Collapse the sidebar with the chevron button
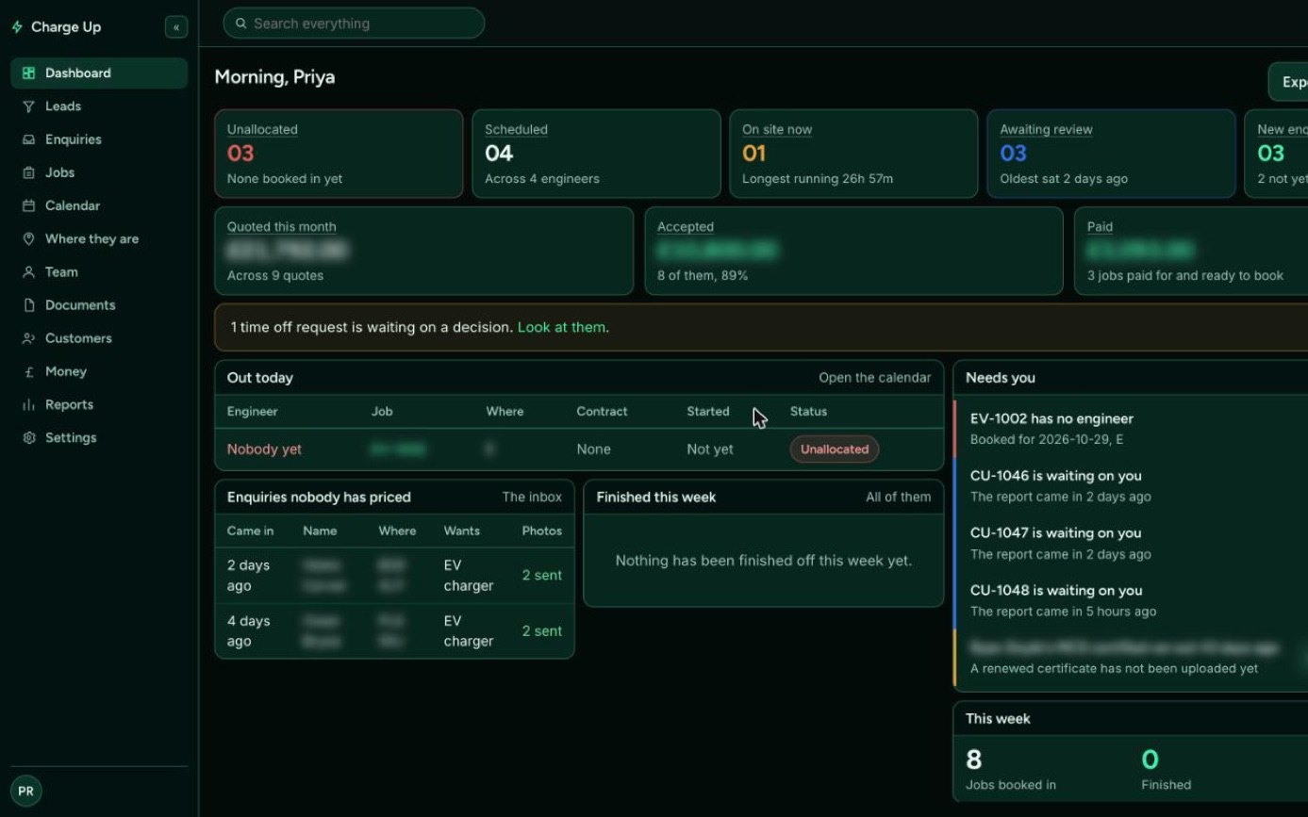The height and width of the screenshot is (817, 1308). pos(176,27)
